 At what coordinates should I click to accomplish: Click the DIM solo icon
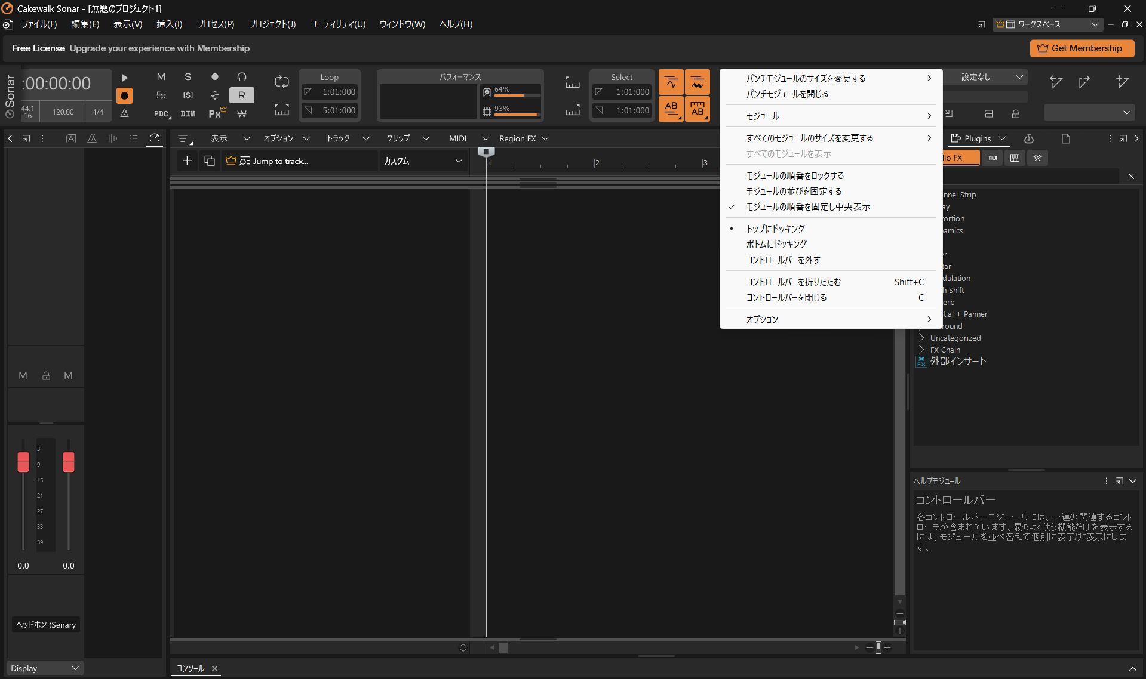pyautogui.click(x=188, y=113)
